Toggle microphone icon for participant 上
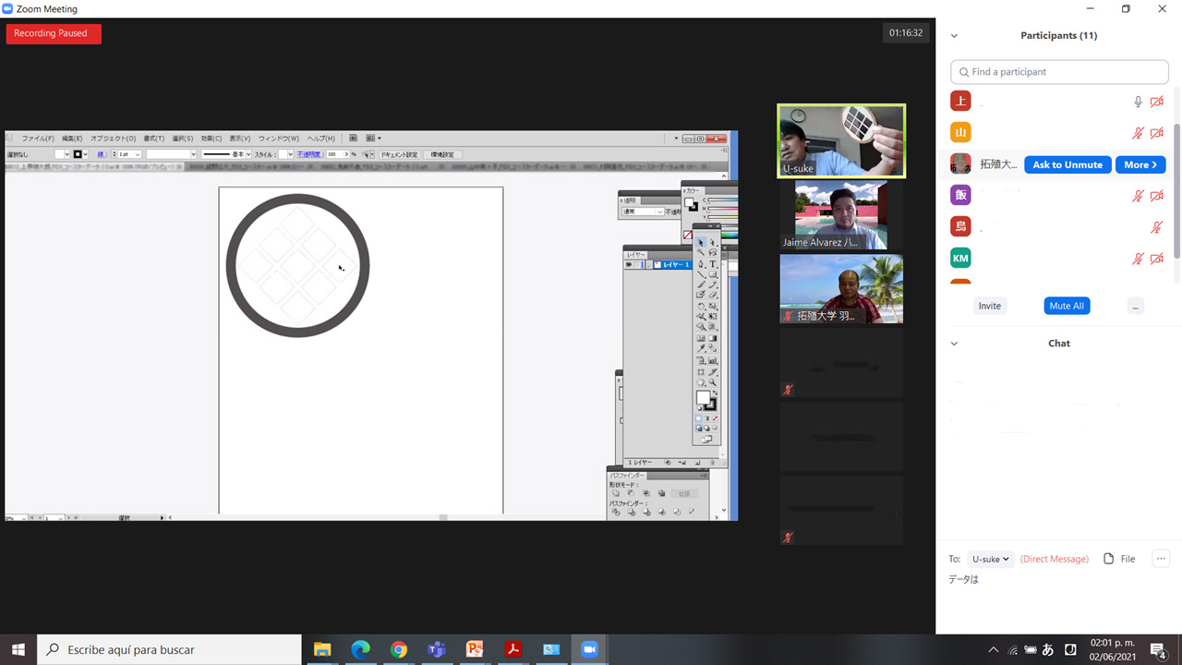 point(1138,102)
